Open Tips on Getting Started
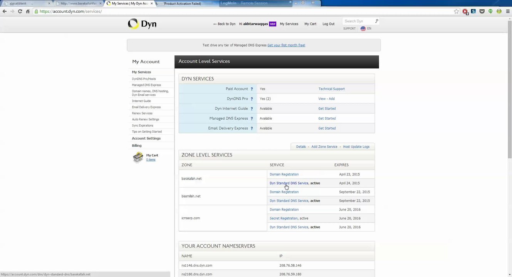 tap(147, 132)
